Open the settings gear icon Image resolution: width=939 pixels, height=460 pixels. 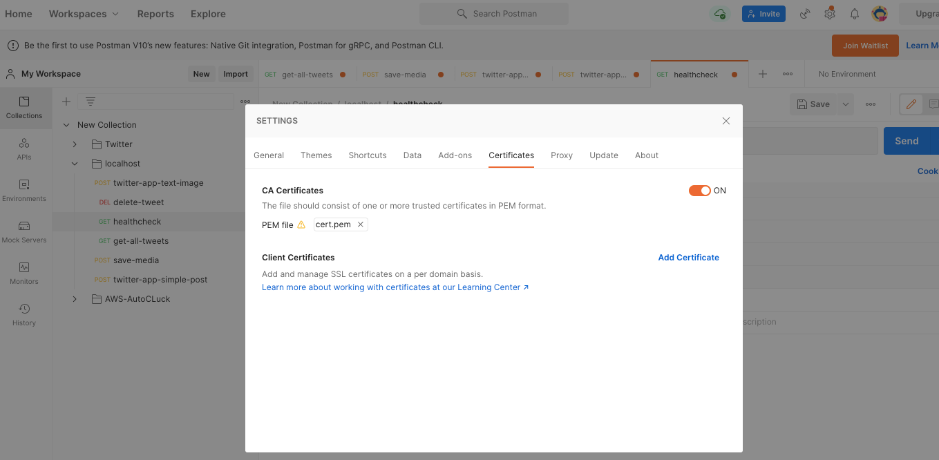(830, 14)
